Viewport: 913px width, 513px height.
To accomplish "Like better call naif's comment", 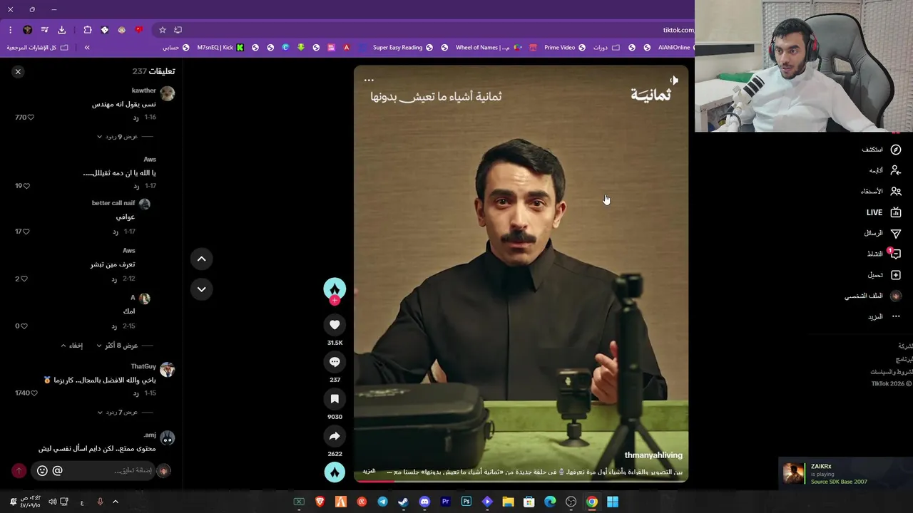I will 26,232.
